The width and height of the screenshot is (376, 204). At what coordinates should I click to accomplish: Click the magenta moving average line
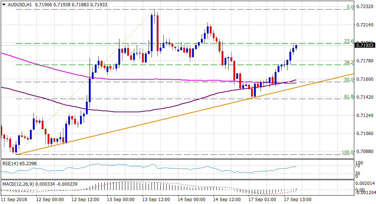[55, 68]
